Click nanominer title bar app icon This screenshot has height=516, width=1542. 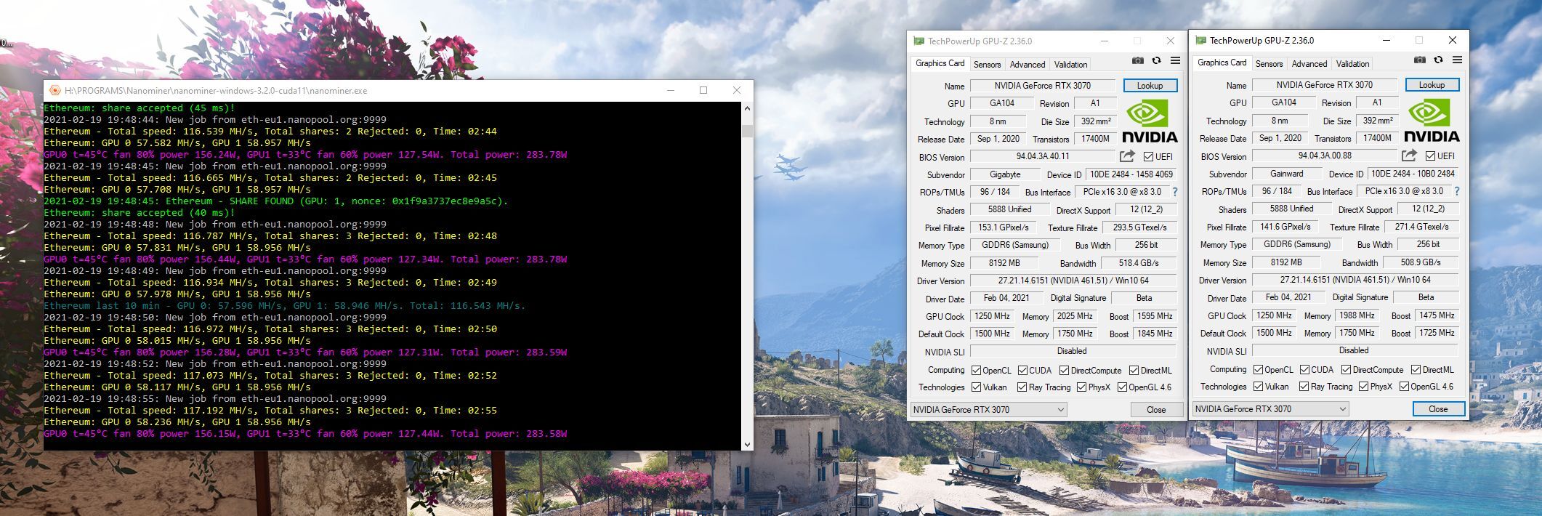pos(55,91)
